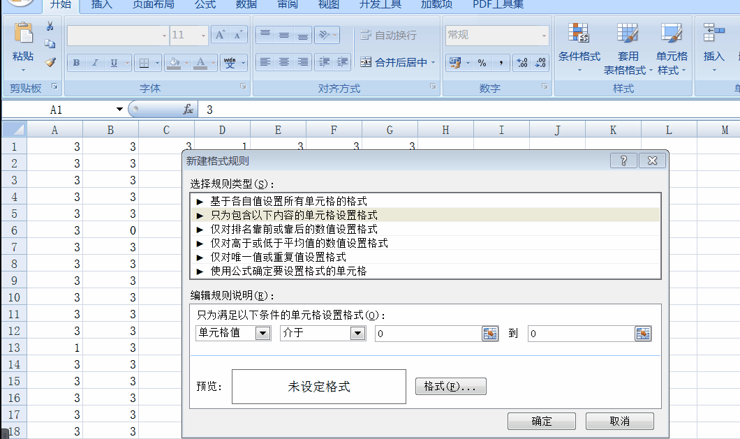Open number format dropdown showing 常规
The width and height of the screenshot is (740, 439).
click(544, 36)
